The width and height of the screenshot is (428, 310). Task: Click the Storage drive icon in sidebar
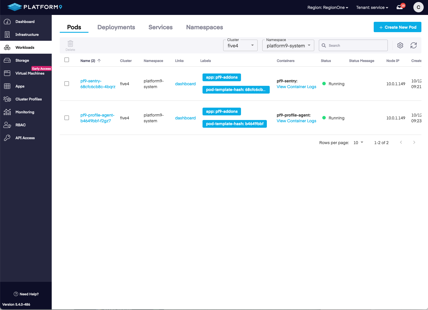pyautogui.click(x=7, y=60)
